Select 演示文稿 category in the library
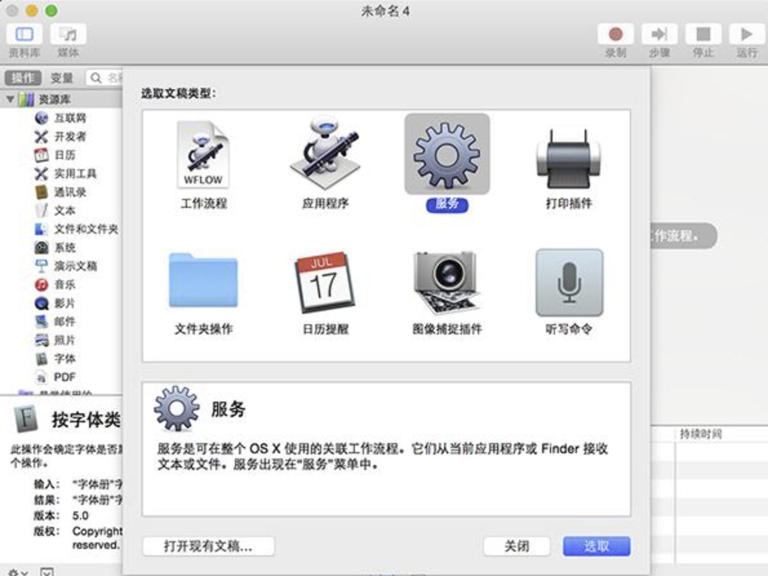The image size is (768, 576). click(66, 266)
